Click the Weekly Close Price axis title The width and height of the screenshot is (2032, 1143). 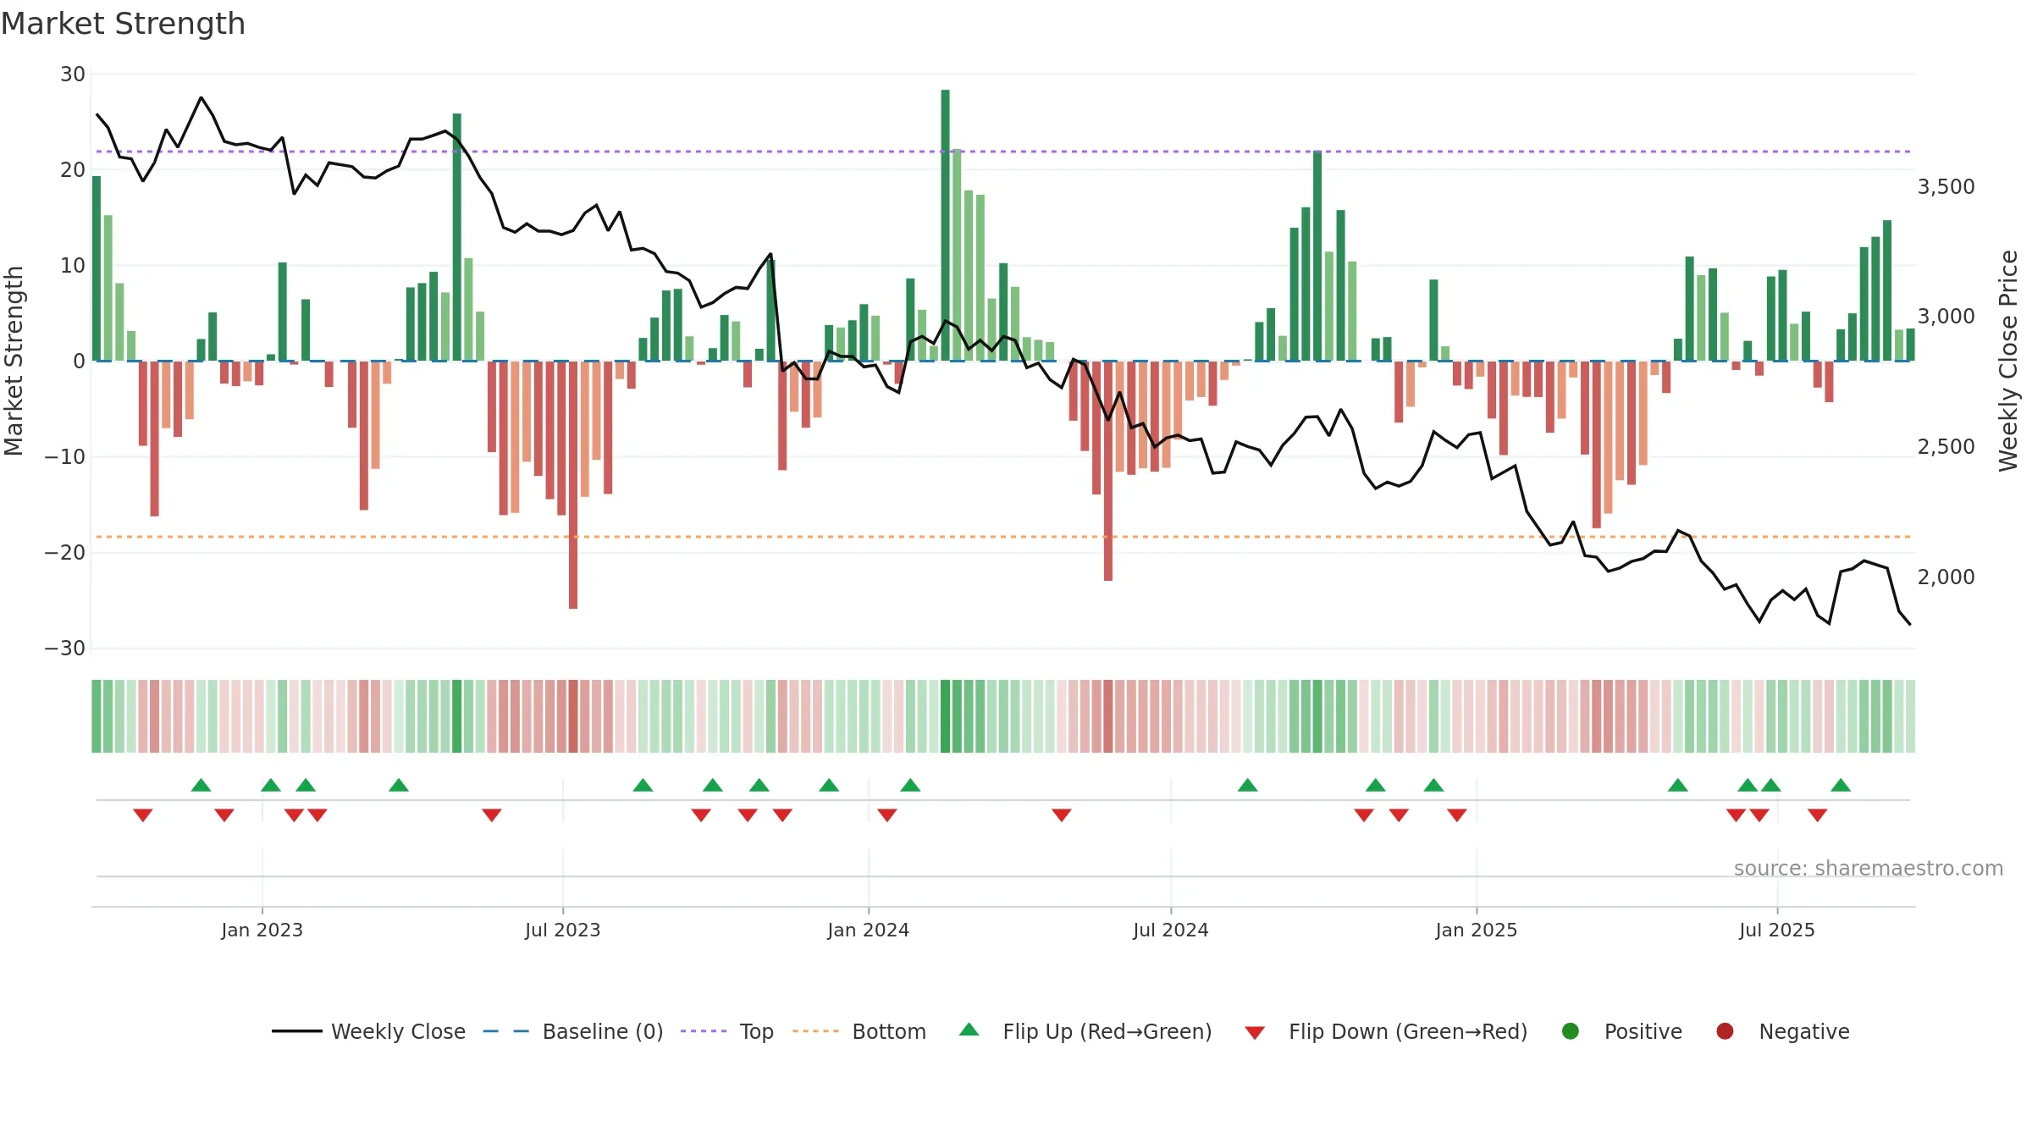(2008, 361)
